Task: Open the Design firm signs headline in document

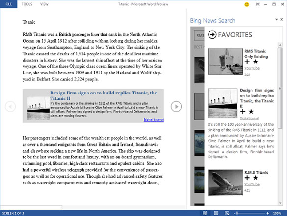Action: click(104, 95)
